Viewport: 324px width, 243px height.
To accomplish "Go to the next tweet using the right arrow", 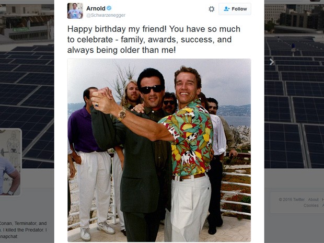I will (272, 62).
